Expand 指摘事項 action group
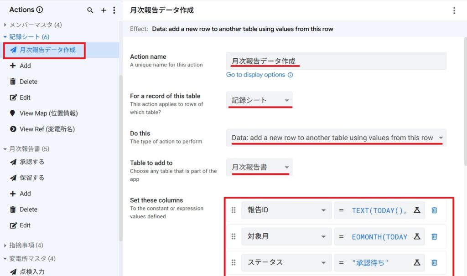This screenshot has height=276, width=467. (5, 245)
